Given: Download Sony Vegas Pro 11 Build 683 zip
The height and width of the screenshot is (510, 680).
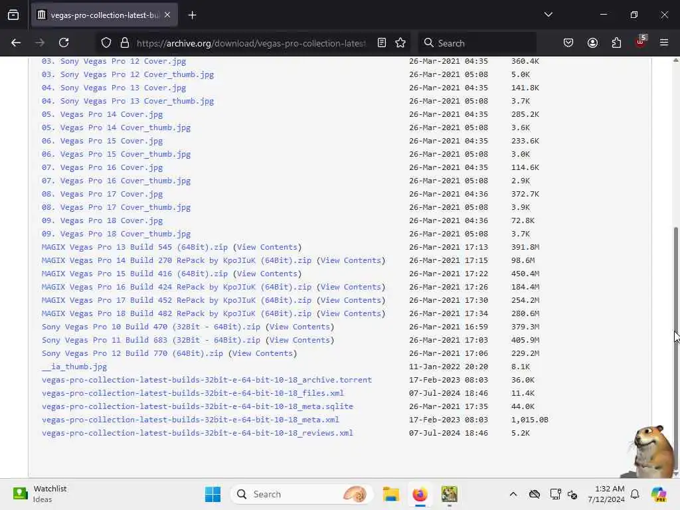Looking at the screenshot, I should (151, 340).
